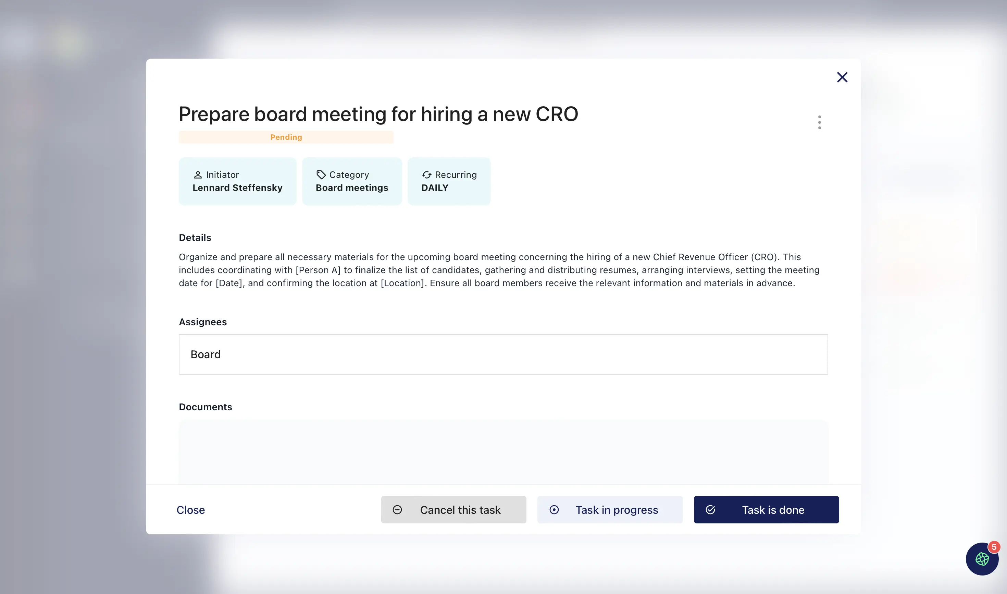1007x594 pixels.
Task: Click the cancel minus-circle icon
Action: coord(397,510)
